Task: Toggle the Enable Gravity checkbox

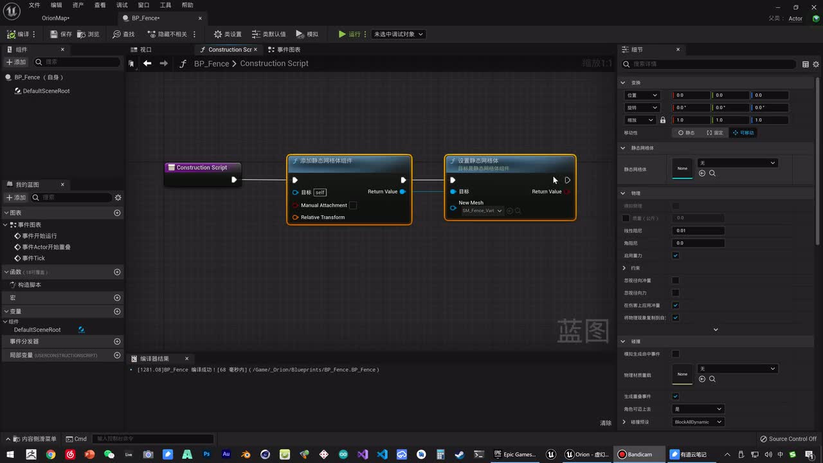Action: pos(675,255)
